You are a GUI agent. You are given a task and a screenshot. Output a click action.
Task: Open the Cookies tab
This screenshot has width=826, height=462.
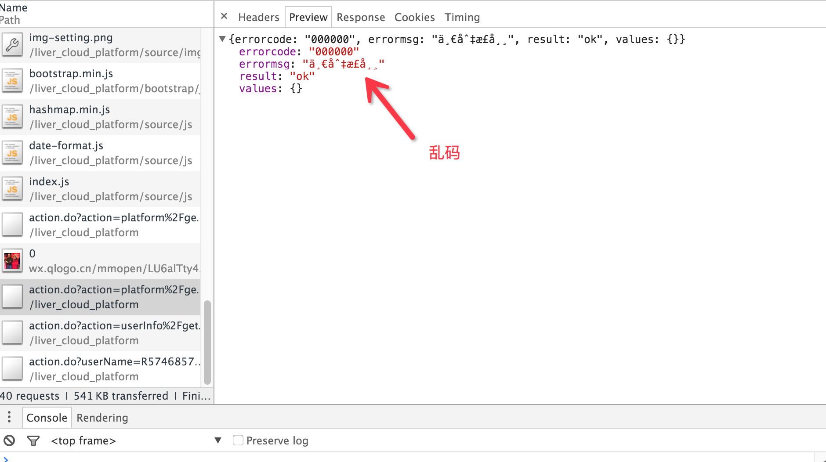[414, 17]
